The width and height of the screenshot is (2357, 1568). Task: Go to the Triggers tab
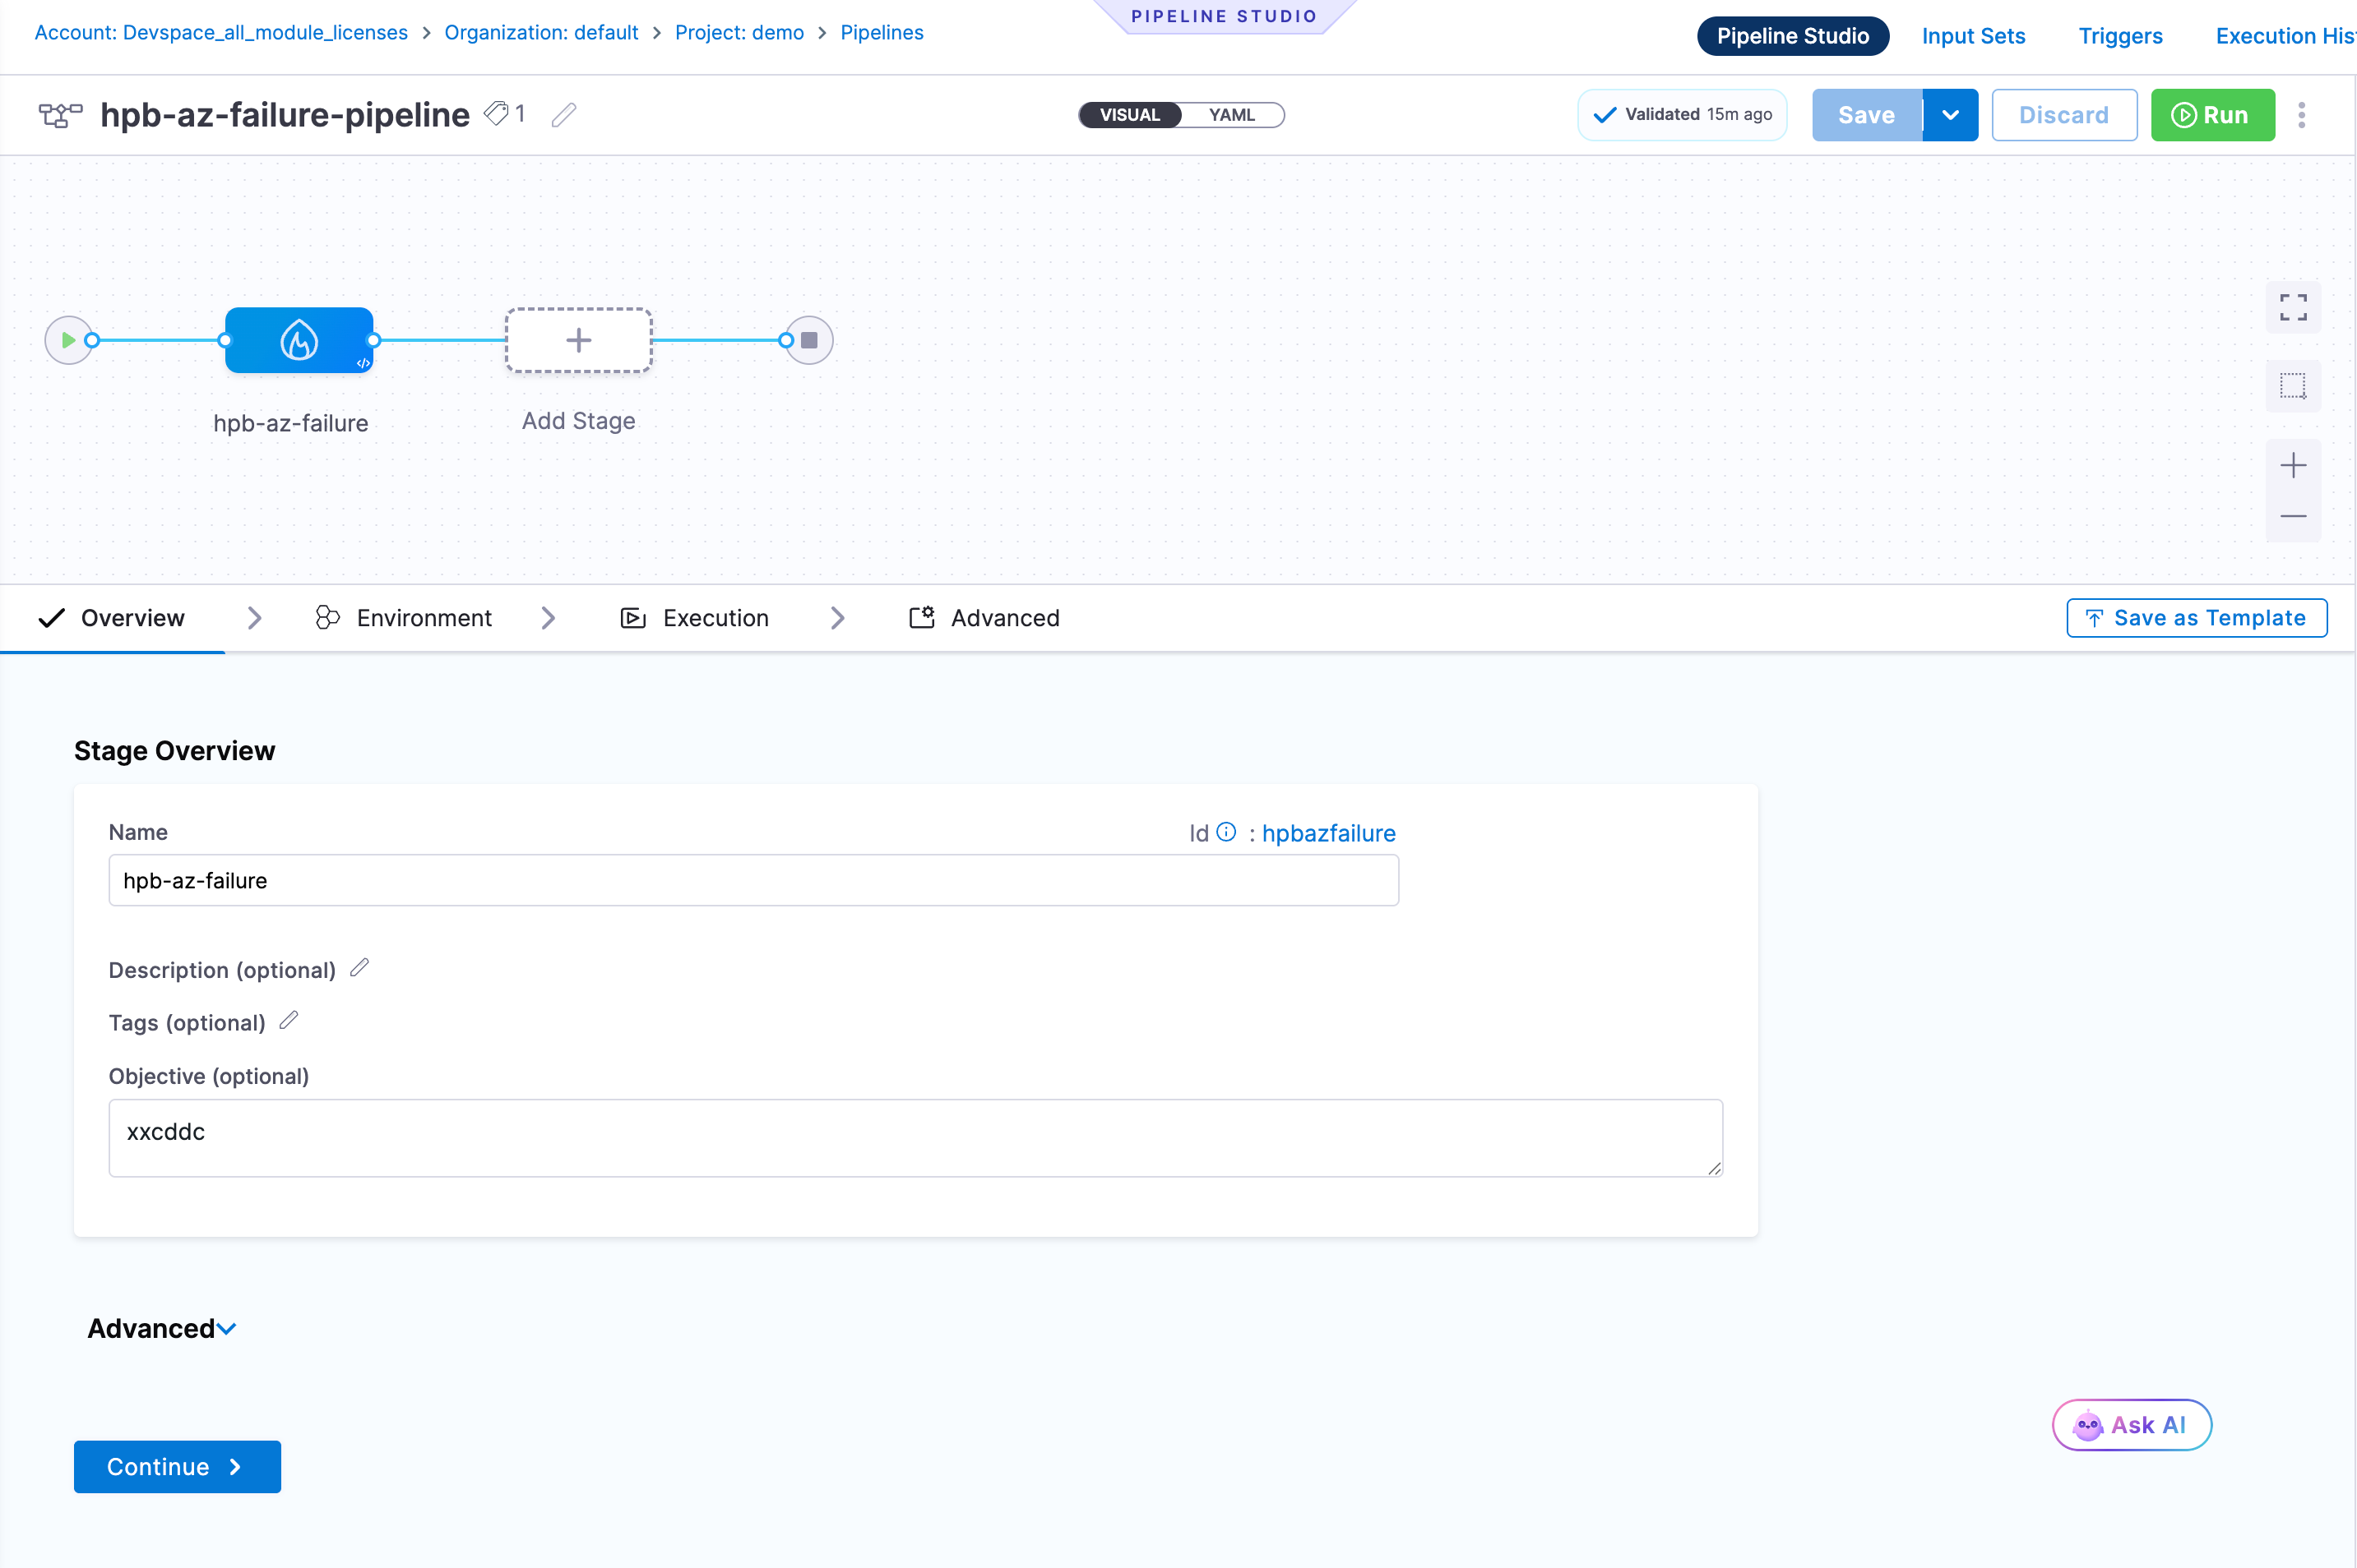[2119, 36]
